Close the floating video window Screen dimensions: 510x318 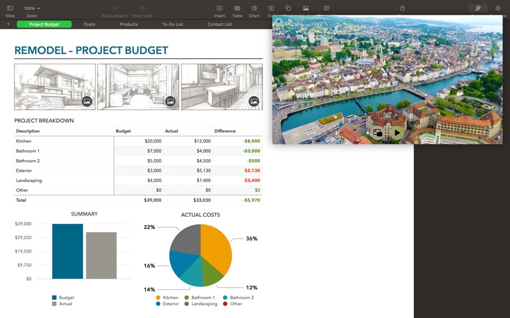(x=279, y=21)
